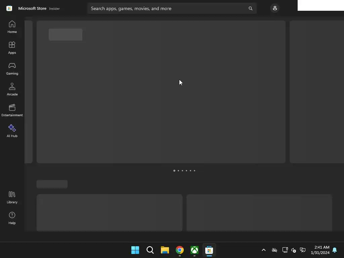Select the second carousel page dot
This screenshot has height=258, width=344.
178,171
